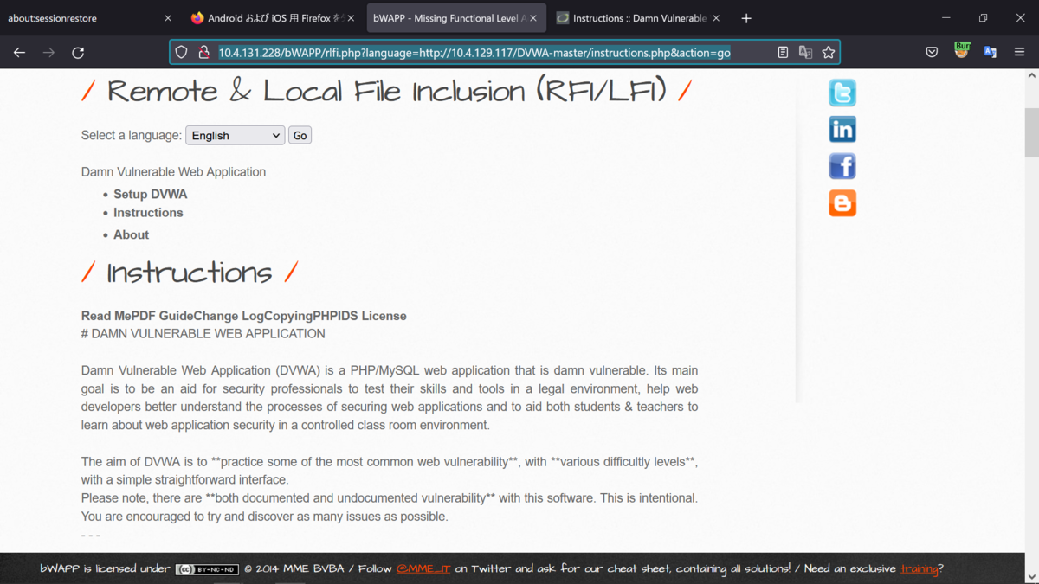Show tracking protection shield info
This screenshot has height=584, width=1039.
[x=181, y=53]
